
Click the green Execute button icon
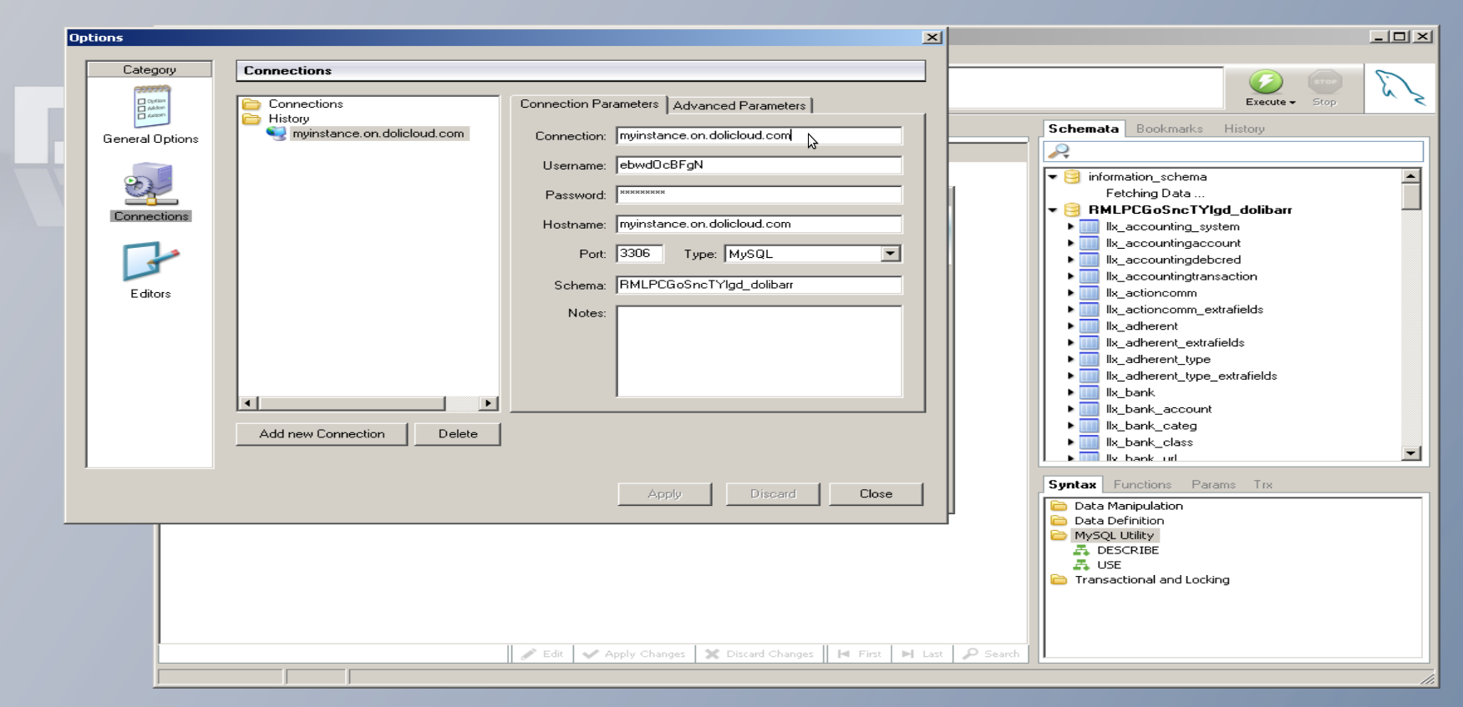click(x=1265, y=83)
